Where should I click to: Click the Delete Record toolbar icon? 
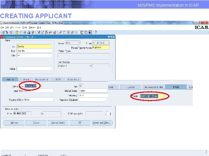point(54,32)
